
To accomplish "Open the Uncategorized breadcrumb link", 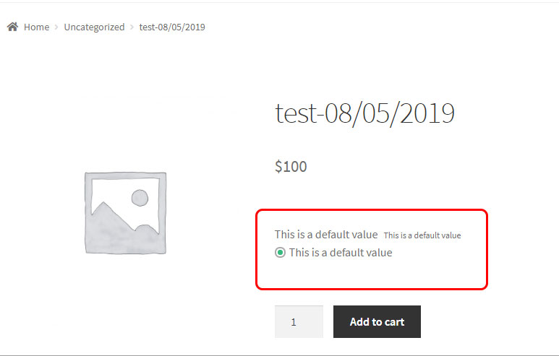I will tap(94, 27).
